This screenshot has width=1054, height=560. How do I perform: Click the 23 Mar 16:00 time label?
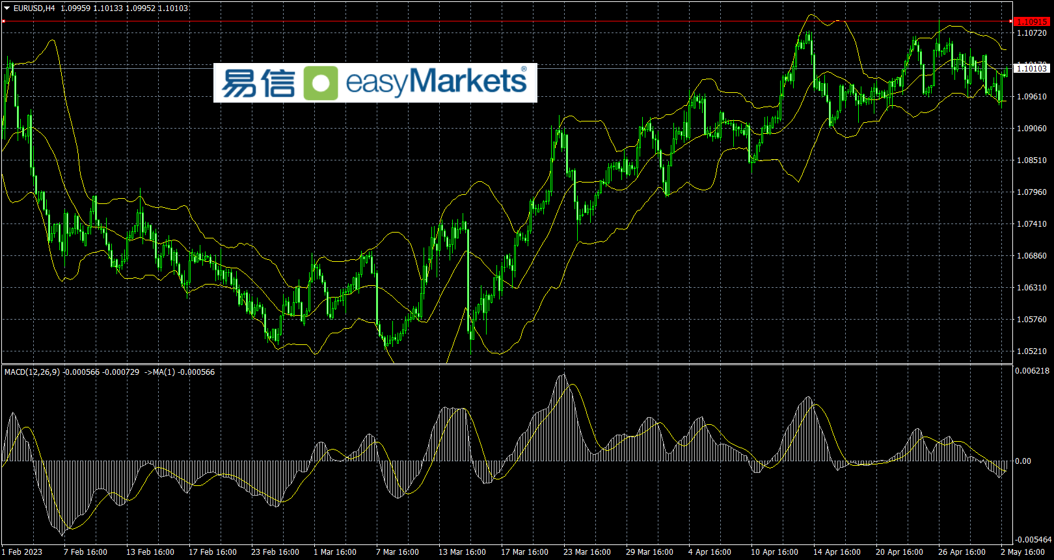[x=587, y=552]
